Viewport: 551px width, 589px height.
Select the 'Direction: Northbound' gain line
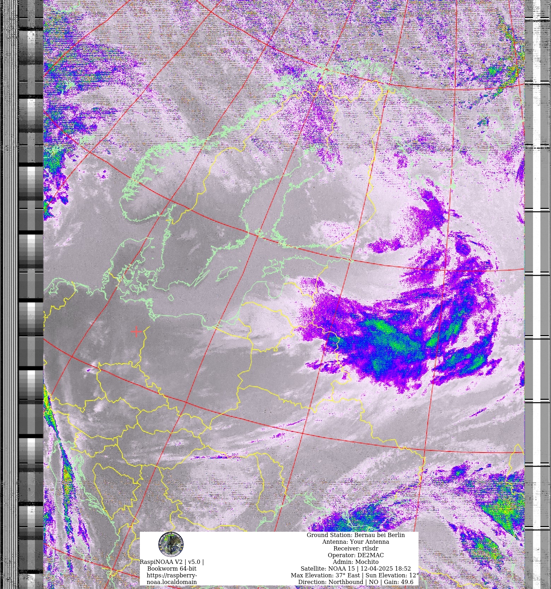356,582
